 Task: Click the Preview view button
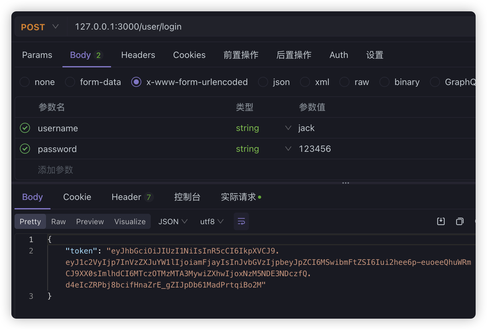pyautogui.click(x=90, y=222)
